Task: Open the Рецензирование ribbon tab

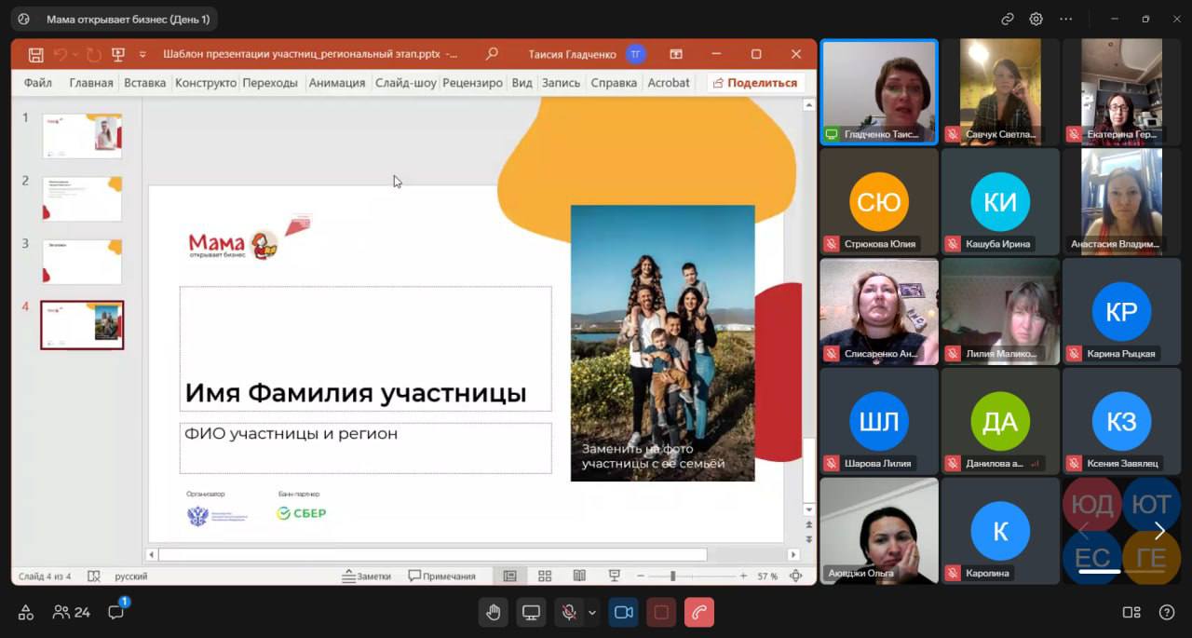Action: coord(474,83)
